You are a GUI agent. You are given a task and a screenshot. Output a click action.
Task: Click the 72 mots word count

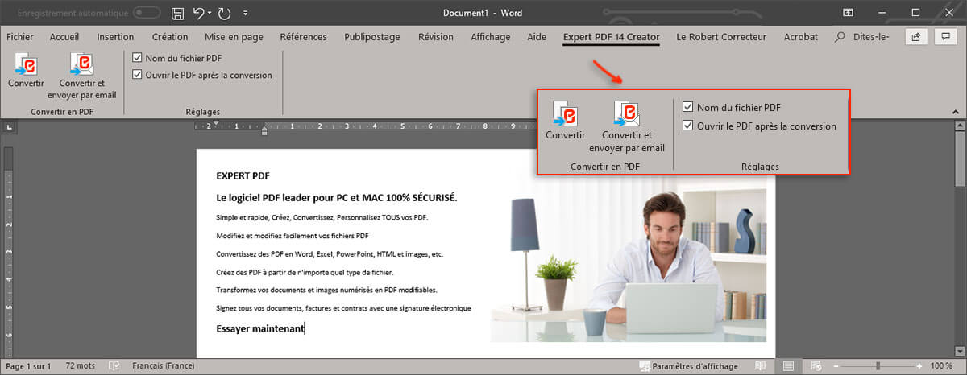(81, 366)
